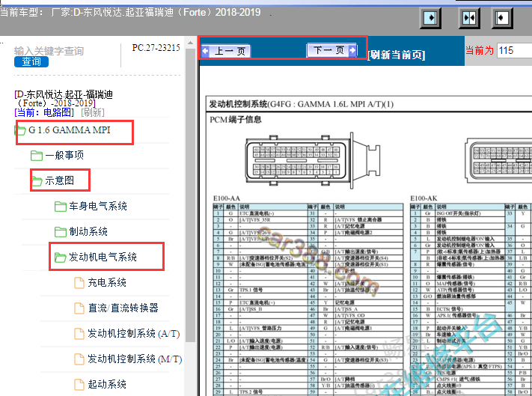Click the inward-arrows panel split icon

pyautogui.click(x=469, y=18)
